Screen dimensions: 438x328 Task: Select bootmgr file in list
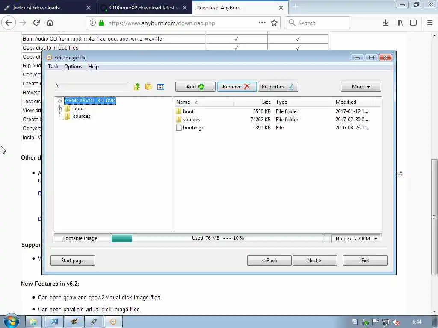[x=193, y=128]
